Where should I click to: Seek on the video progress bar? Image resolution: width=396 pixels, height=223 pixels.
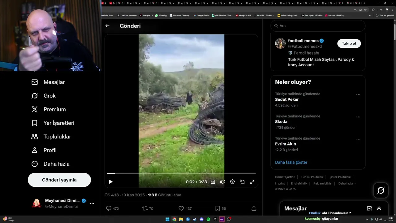[181, 174]
